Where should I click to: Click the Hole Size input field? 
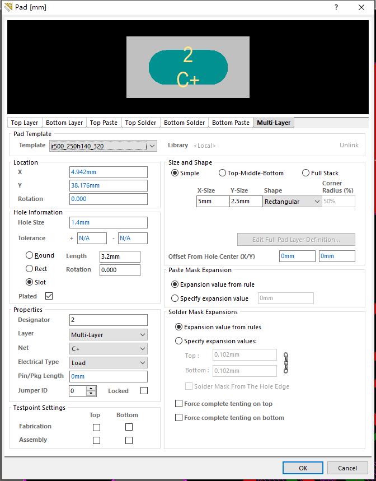point(108,222)
